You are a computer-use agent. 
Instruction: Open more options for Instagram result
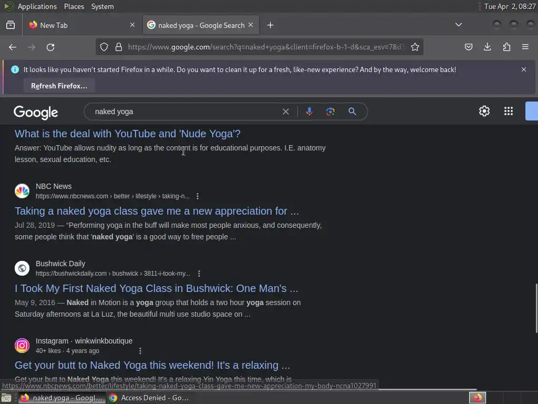(140, 351)
